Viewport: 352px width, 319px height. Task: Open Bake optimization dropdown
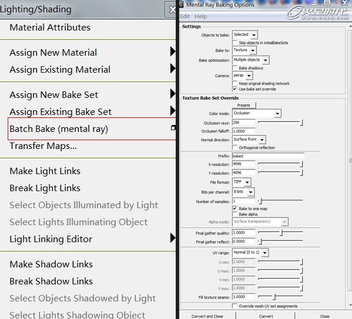(x=251, y=60)
